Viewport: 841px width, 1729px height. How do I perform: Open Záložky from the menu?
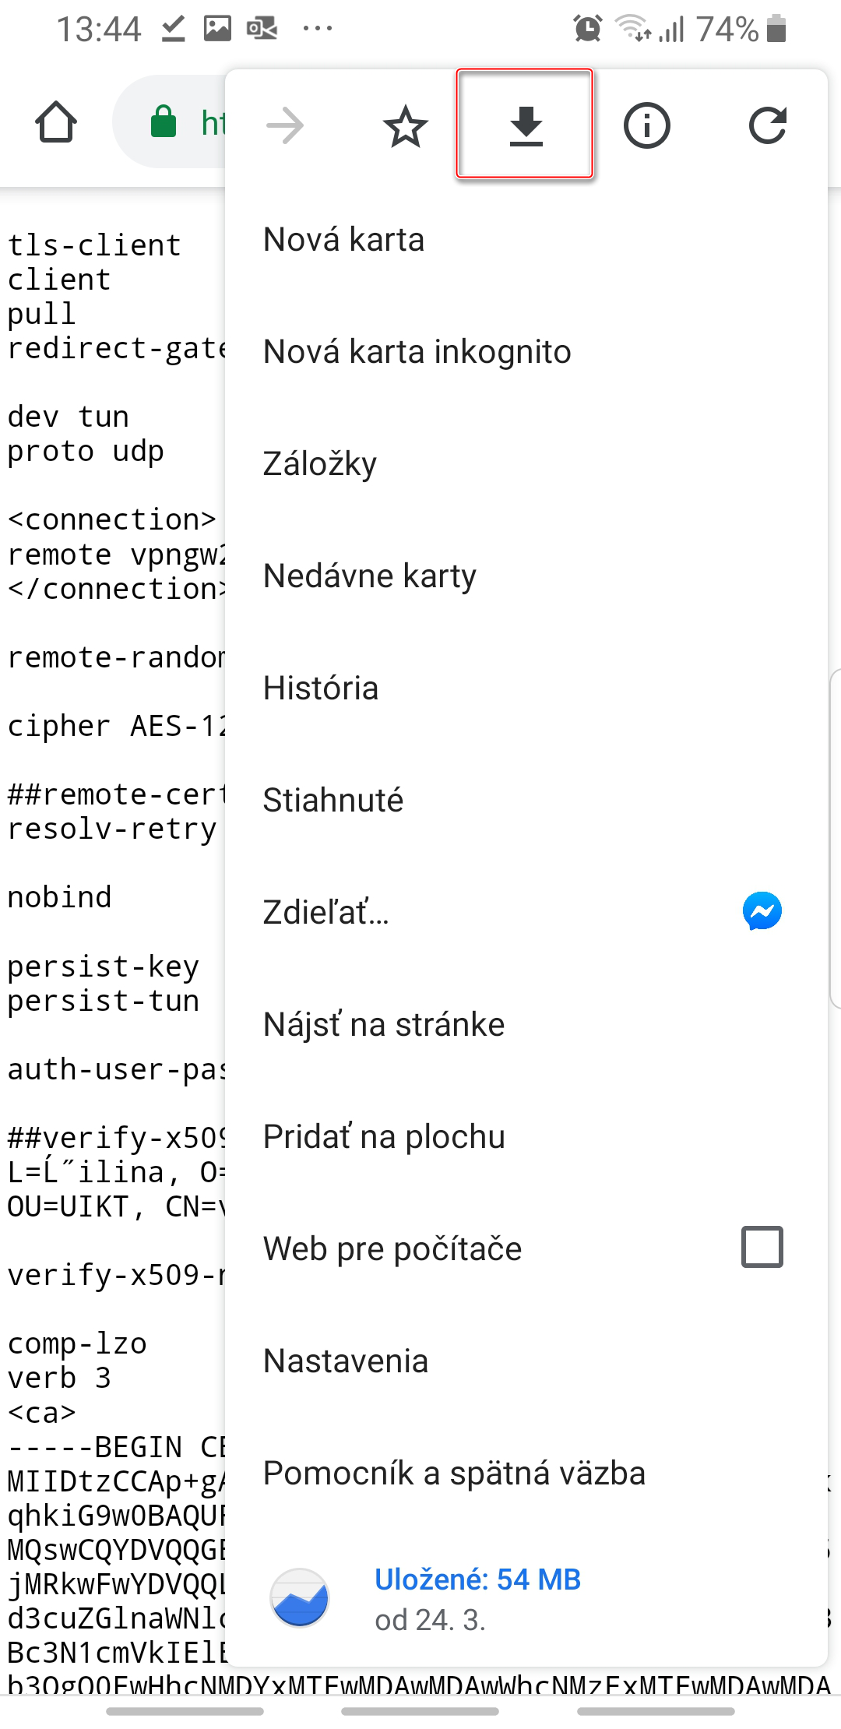pyautogui.click(x=320, y=464)
